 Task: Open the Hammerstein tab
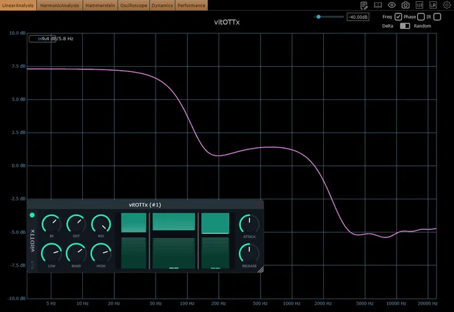pyautogui.click(x=100, y=5)
